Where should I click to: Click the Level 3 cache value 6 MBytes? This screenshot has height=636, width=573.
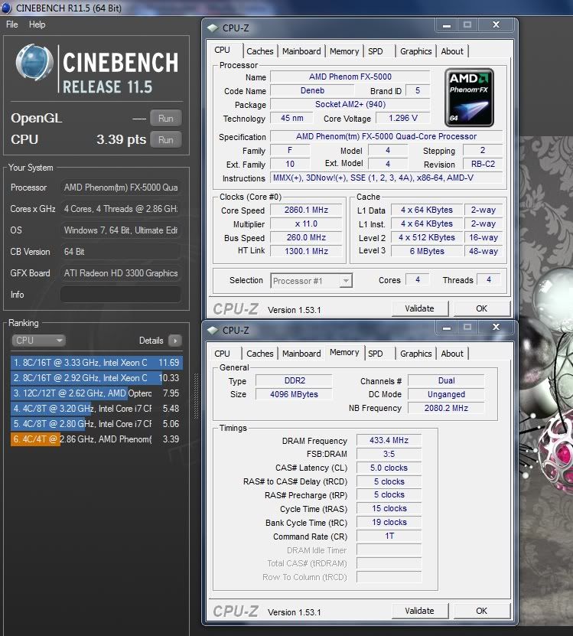coord(427,252)
